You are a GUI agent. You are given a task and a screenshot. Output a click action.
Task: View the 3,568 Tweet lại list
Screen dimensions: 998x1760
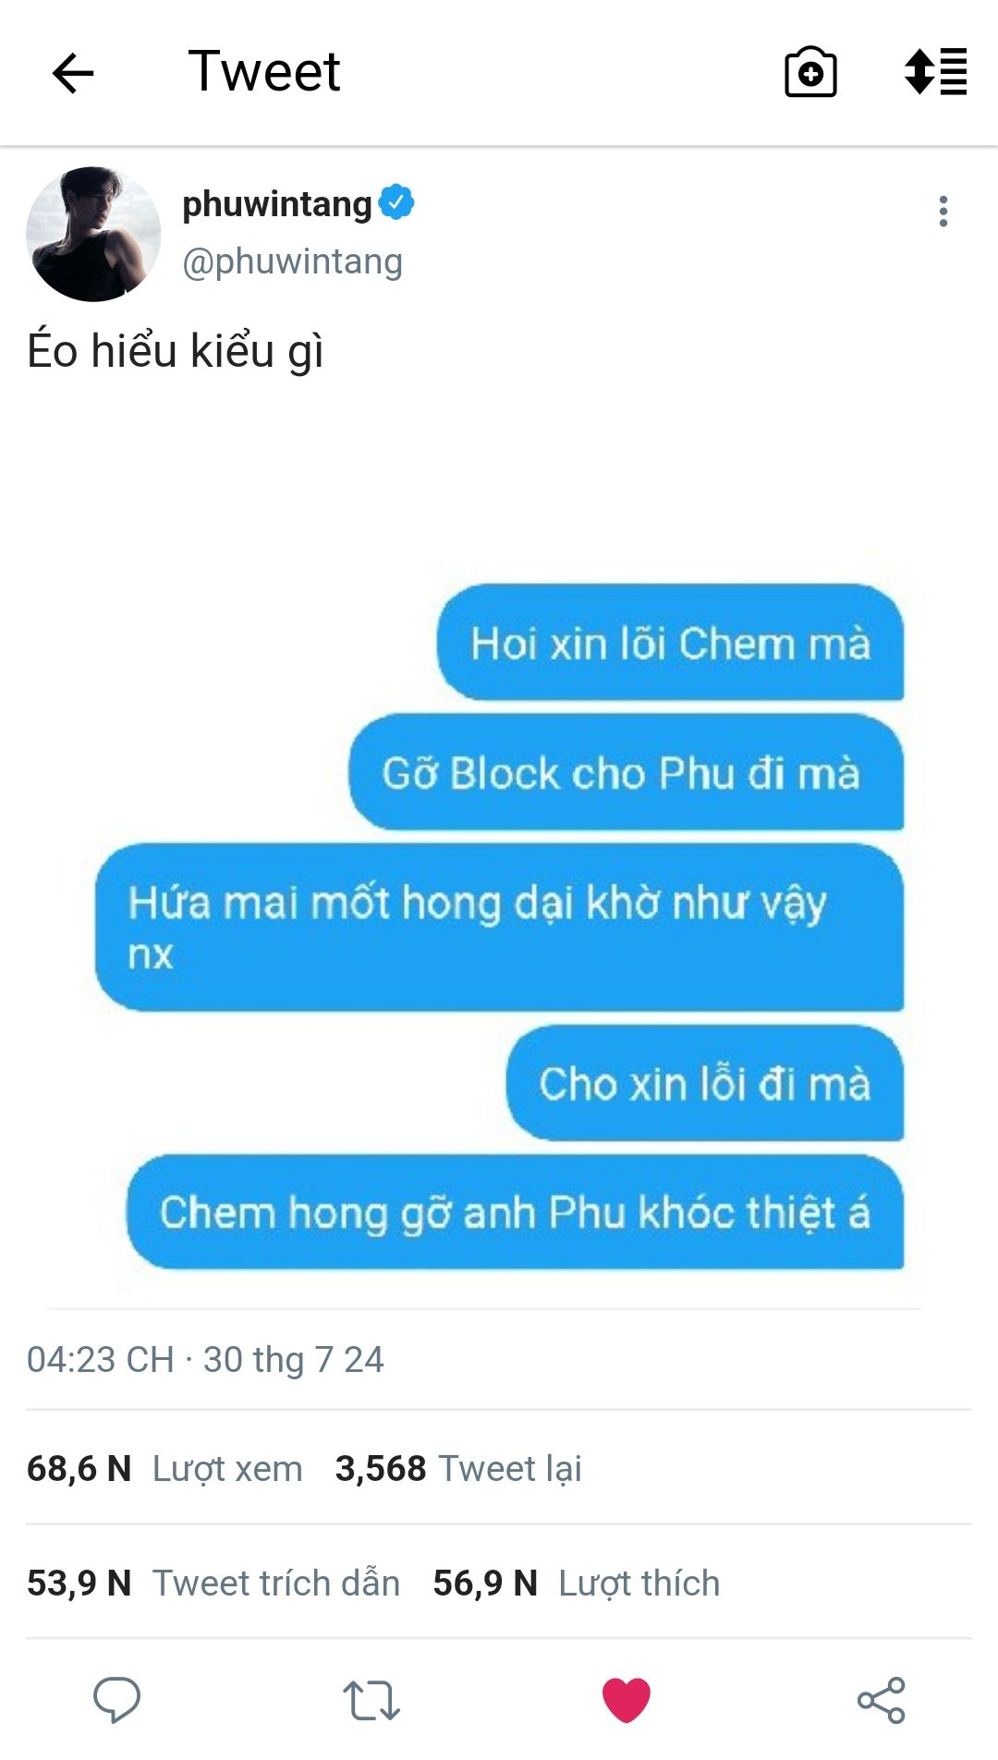coord(458,1468)
